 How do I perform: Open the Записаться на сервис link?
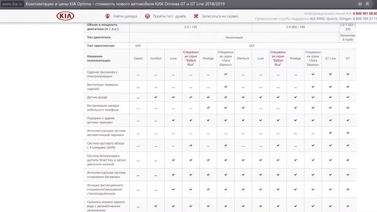pyautogui.click(x=220, y=16)
